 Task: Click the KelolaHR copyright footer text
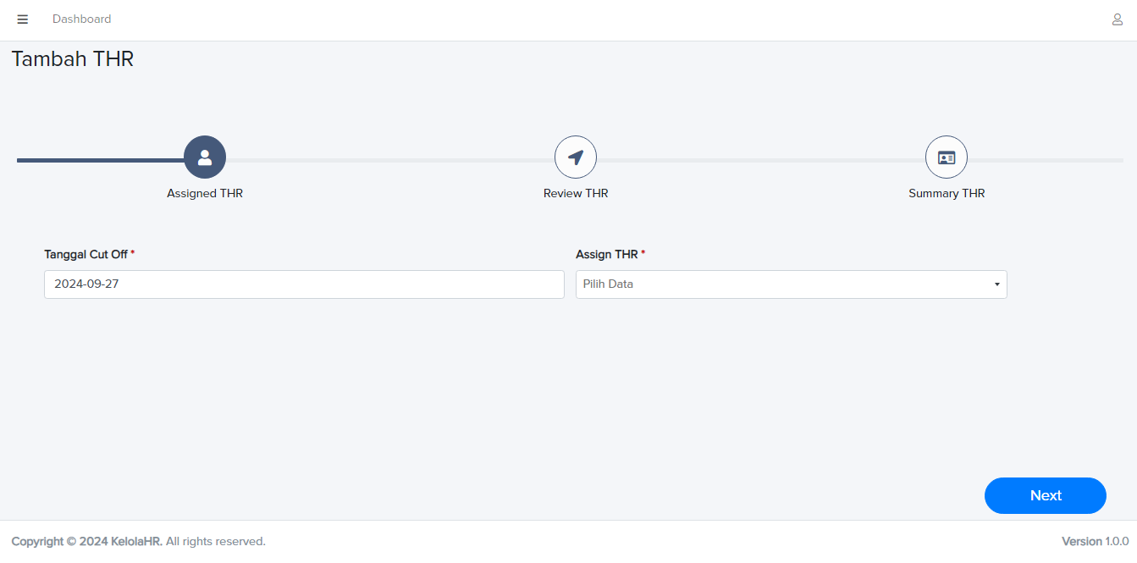point(138,541)
